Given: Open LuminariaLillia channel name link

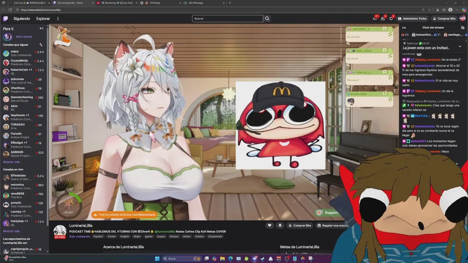Looking at the screenshot, I should (x=81, y=226).
